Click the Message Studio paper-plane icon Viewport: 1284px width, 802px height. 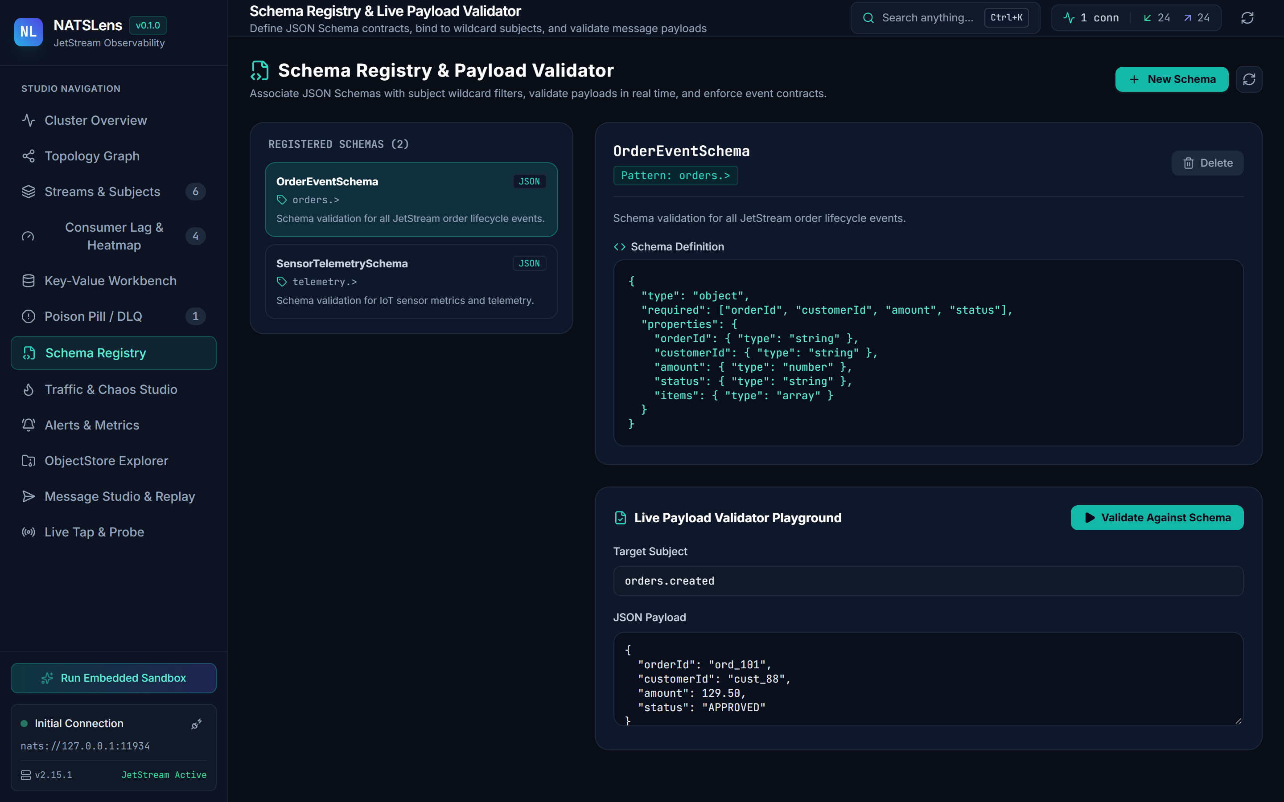click(29, 496)
